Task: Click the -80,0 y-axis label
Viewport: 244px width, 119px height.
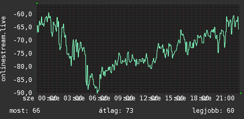Action: [23, 67]
